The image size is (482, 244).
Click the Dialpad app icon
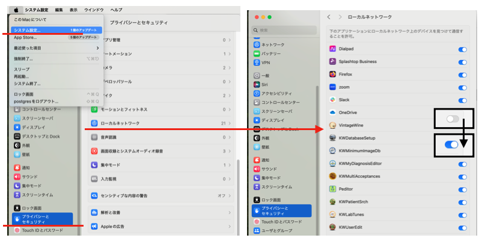(x=332, y=49)
